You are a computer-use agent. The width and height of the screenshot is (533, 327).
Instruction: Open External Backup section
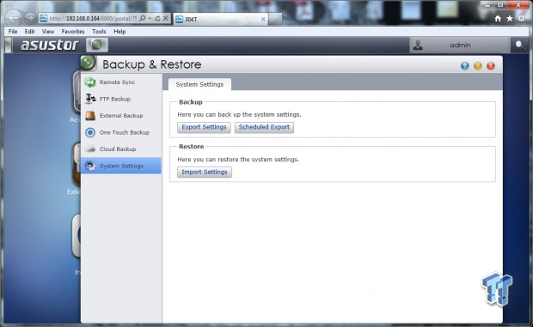click(x=121, y=116)
